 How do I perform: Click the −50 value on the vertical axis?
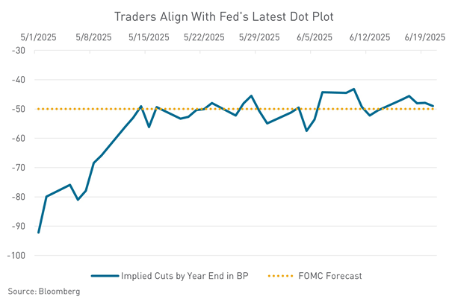16,109
